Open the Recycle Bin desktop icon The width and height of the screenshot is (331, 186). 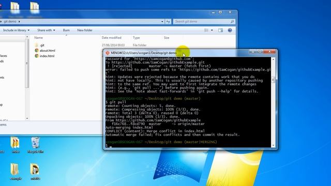click(35, 145)
